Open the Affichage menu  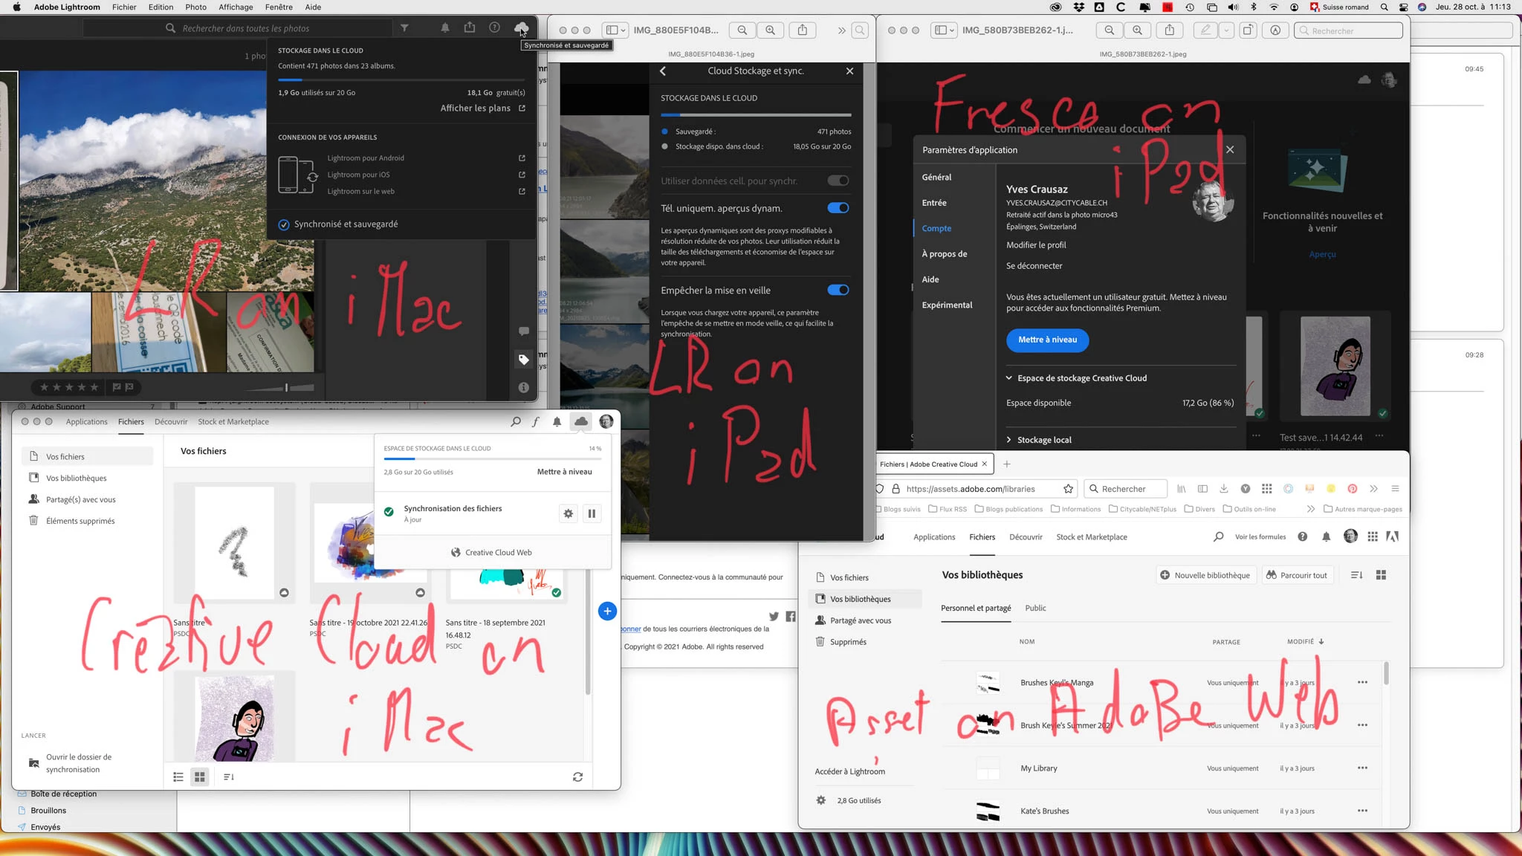[x=236, y=7]
